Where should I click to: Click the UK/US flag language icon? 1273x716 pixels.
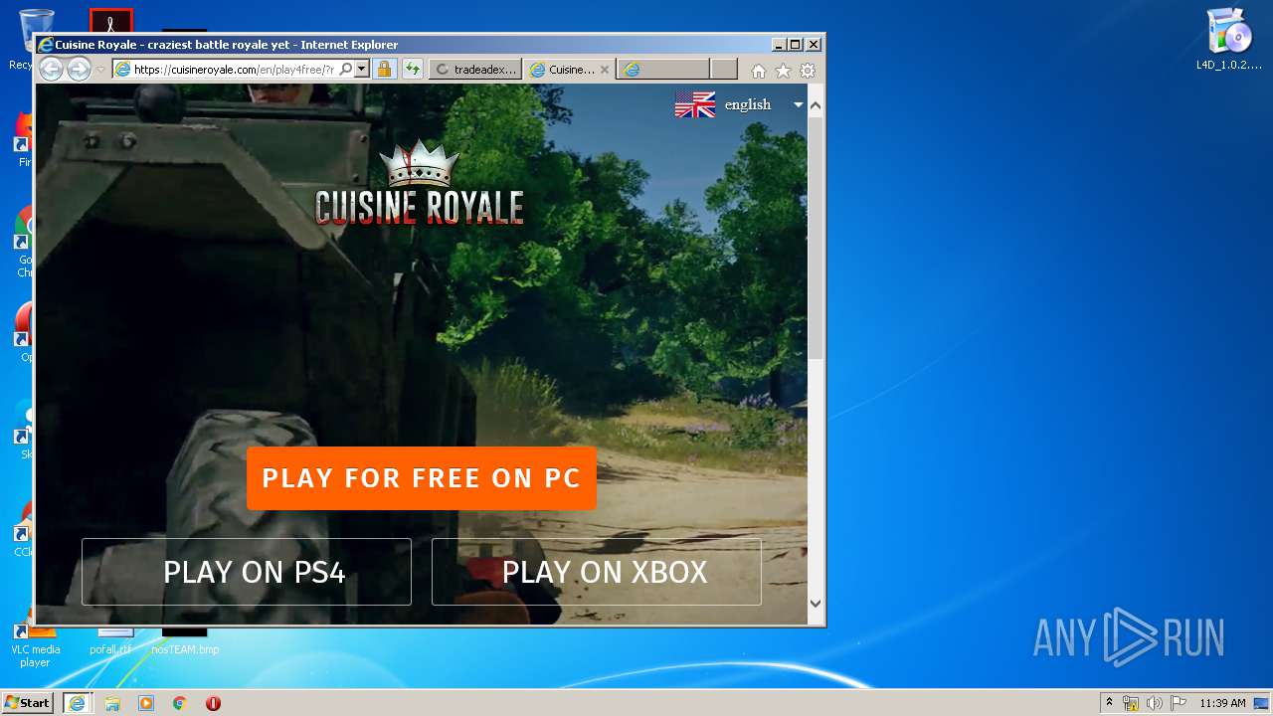pos(695,104)
